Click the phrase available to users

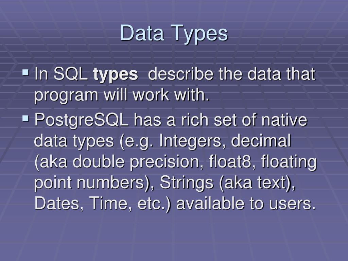(246, 203)
